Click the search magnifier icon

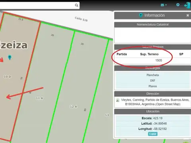76,5
